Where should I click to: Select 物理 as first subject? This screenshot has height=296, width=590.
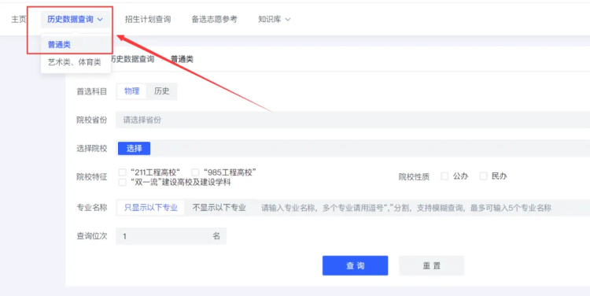point(131,91)
